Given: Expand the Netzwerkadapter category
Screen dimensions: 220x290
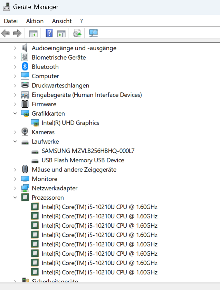Looking at the screenshot, I should tap(15, 188).
